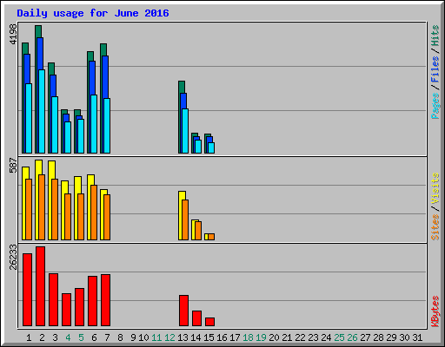Click the 4198 axis maximum value
Screen dimensions: 445x347
tap(13, 34)
